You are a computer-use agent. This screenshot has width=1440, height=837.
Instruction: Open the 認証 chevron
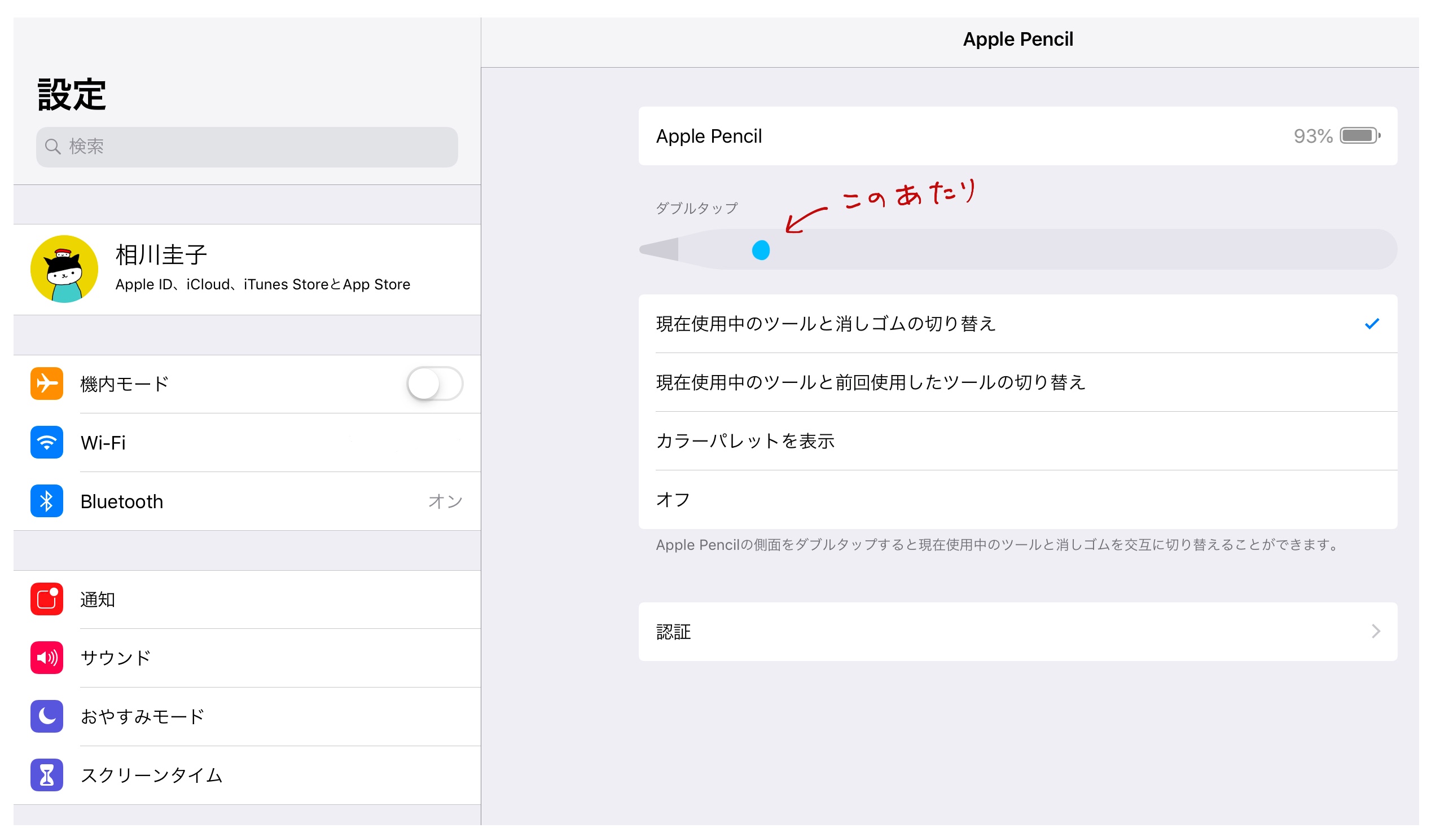[x=1376, y=631]
